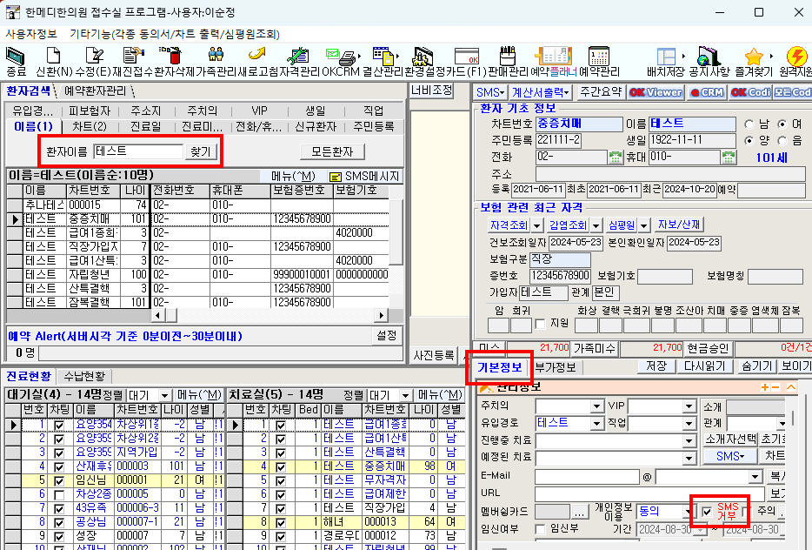Open the 유입경로 combo box
This screenshot has width=812, height=550.
(x=569, y=423)
